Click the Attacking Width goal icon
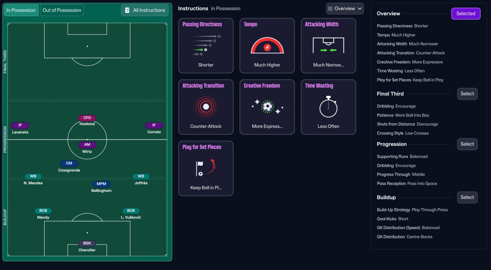This screenshot has height=270, width=491. (328, 45)
